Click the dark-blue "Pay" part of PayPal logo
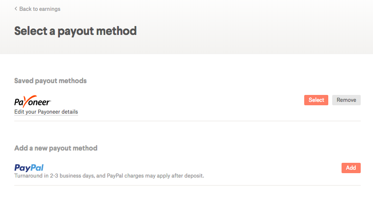 21,168
